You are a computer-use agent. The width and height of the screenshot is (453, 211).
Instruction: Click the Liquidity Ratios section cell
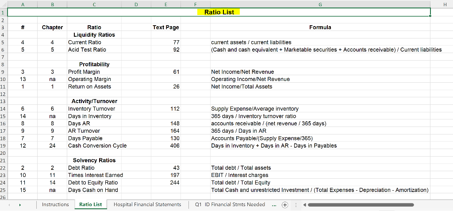[94, 35]
